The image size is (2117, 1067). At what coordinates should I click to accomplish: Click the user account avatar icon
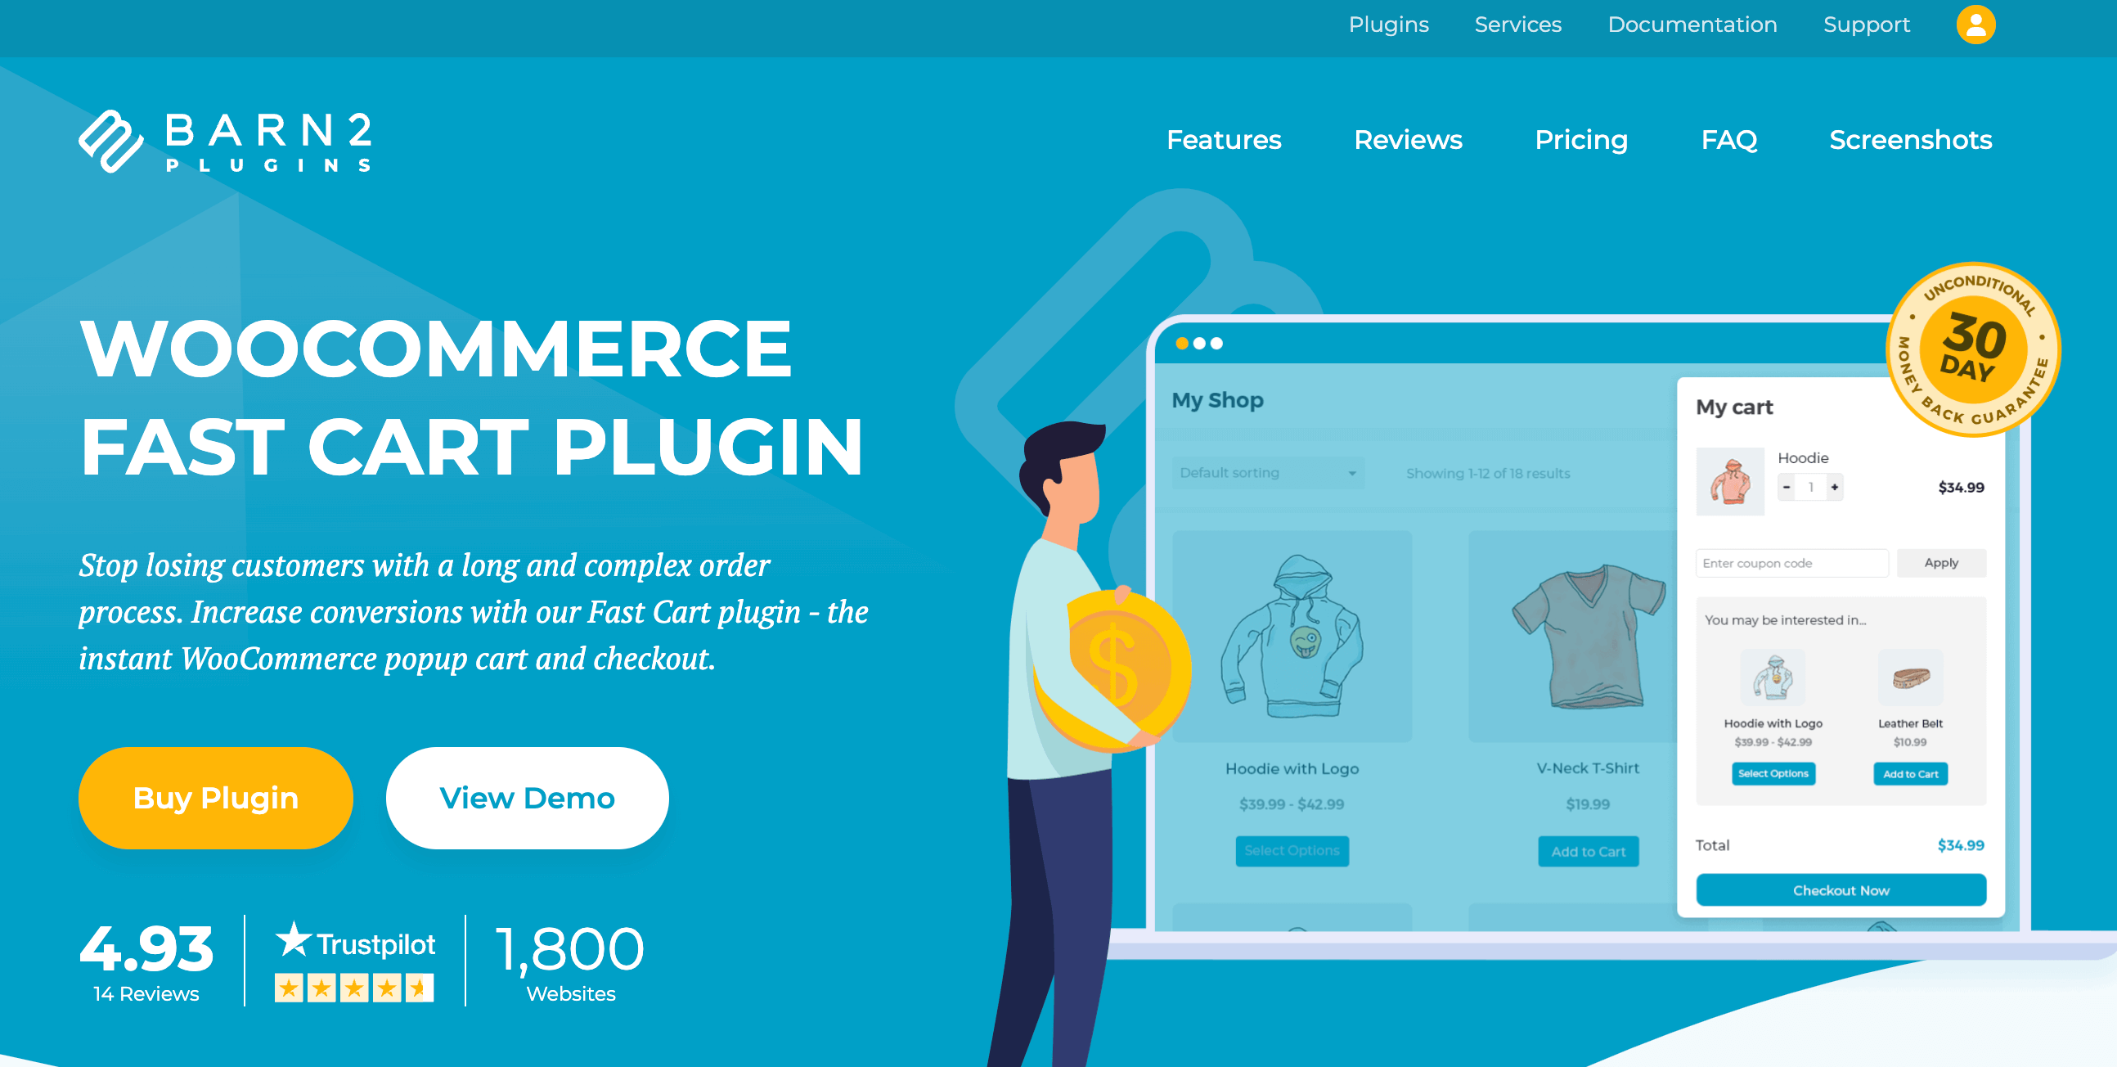[x=1975, y=25]
